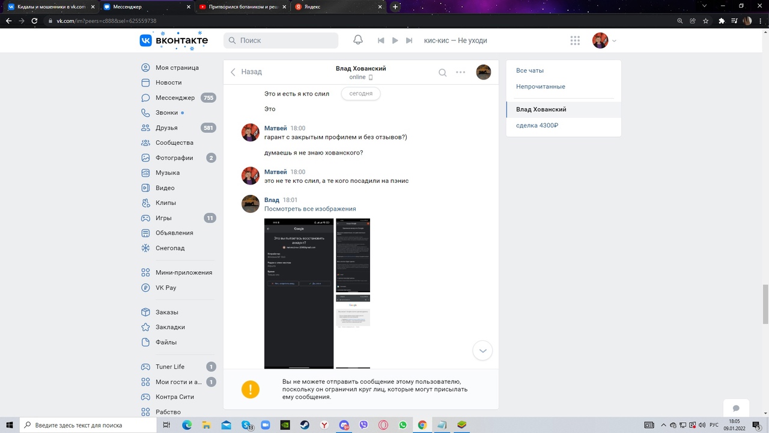
Task: Open the large Google screenshot thumbnail
Action: 299,293
